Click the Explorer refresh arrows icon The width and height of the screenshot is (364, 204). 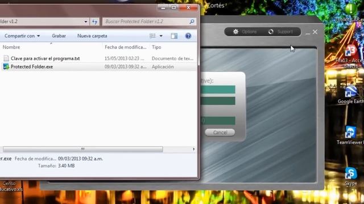[94, 22]
